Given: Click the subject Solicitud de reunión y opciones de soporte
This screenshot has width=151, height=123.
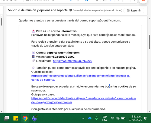Looking at the screenshot, I should (38, 10).
